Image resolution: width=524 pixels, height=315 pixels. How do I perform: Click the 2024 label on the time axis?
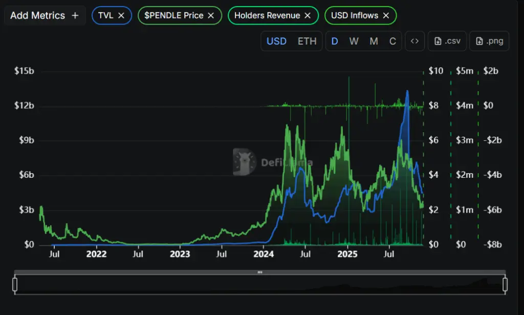click(264, 254)
